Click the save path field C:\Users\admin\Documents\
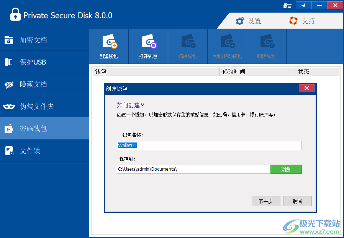Image resolution: width=344 pixels, height=238 pixels. coord(194,169)
